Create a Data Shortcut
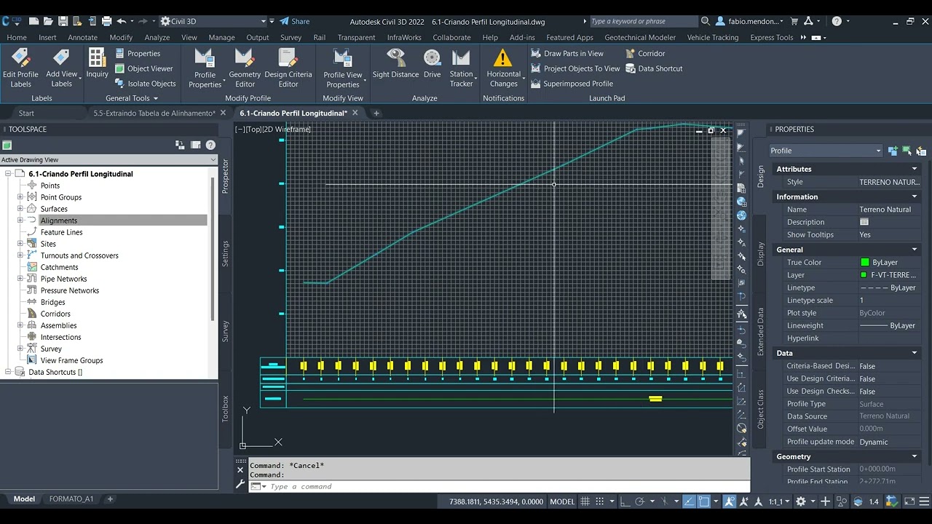The image size is (932, 524). click(654, 68)
